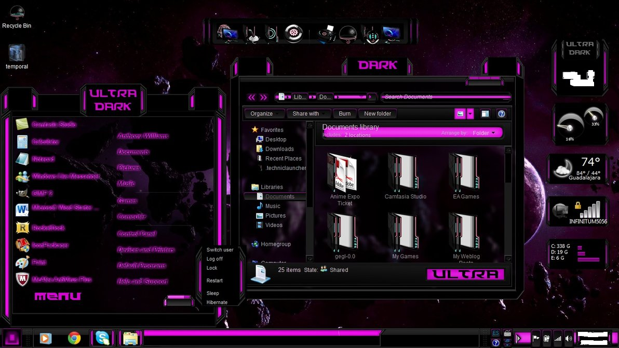The width and height of the screenshot is (619, 348).
Task: Click the New folder button
Action: click(378, 114)
